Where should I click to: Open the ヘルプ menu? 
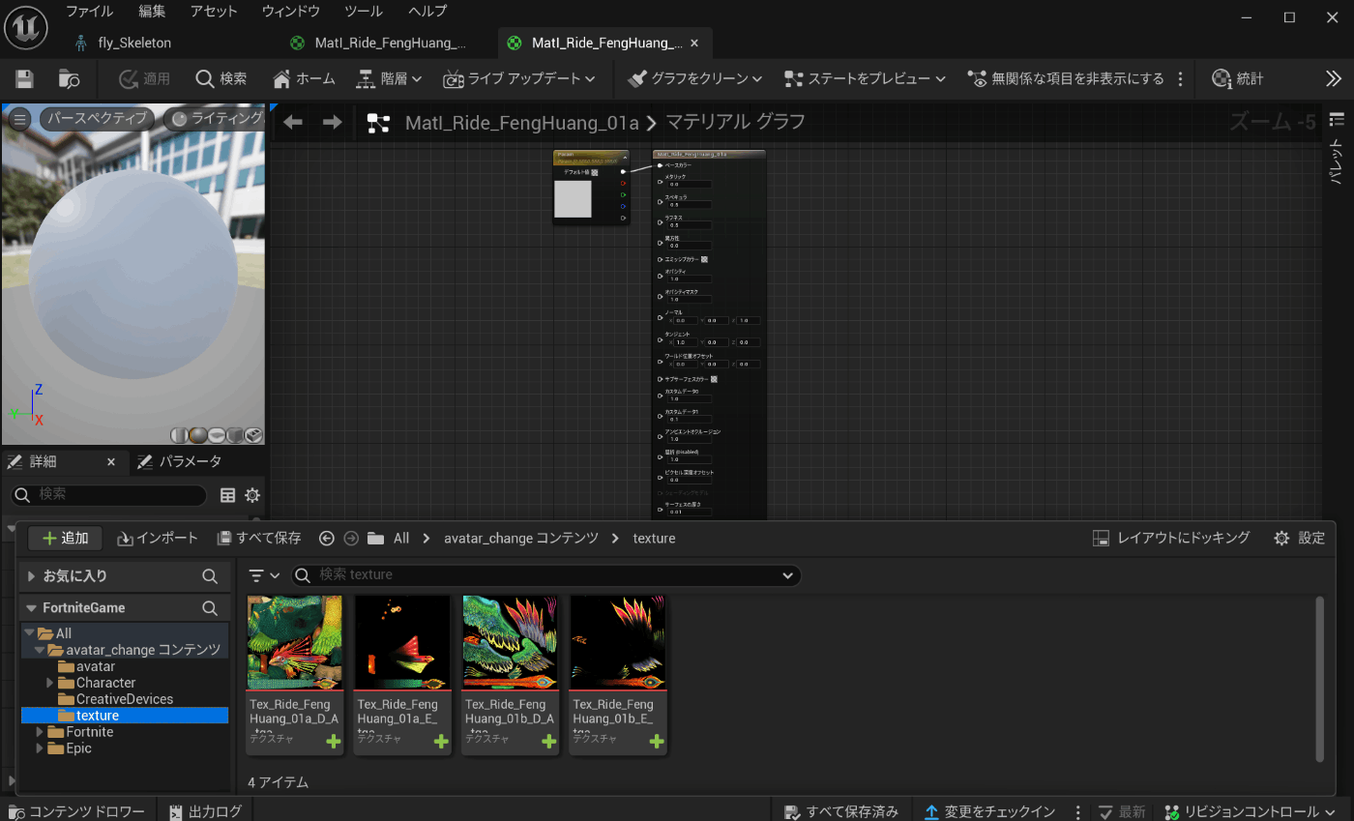(427, 12)
